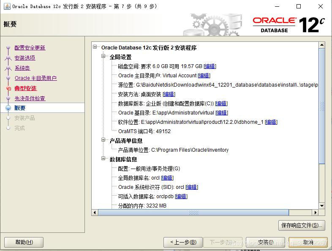This screenshot has height=251, width=332.
Task: Edit the Oracle 主目录用户 Virtual Account
Action: 204,76
